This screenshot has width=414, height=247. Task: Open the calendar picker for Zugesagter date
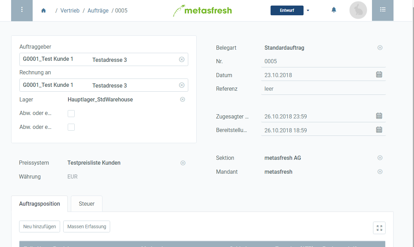[379, 116]
